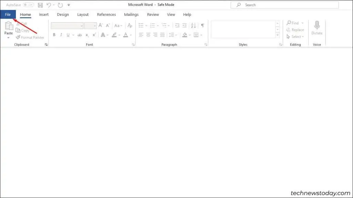
Task: Switch to the Mailings tab
Action: point(131,14)
